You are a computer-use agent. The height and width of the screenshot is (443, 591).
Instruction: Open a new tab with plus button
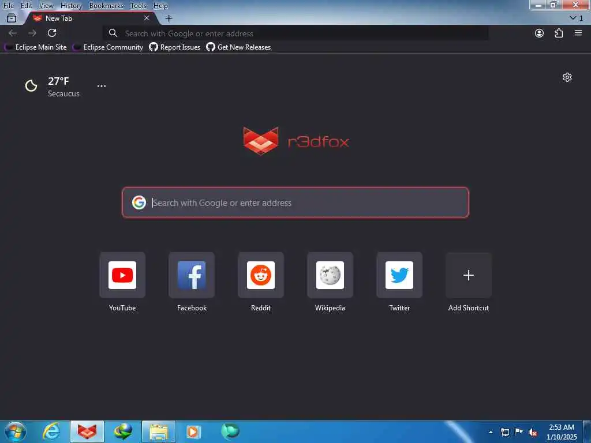coord(169,18)
